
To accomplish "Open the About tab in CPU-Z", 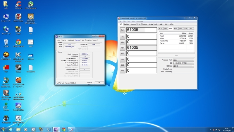I will coord(94,40).
